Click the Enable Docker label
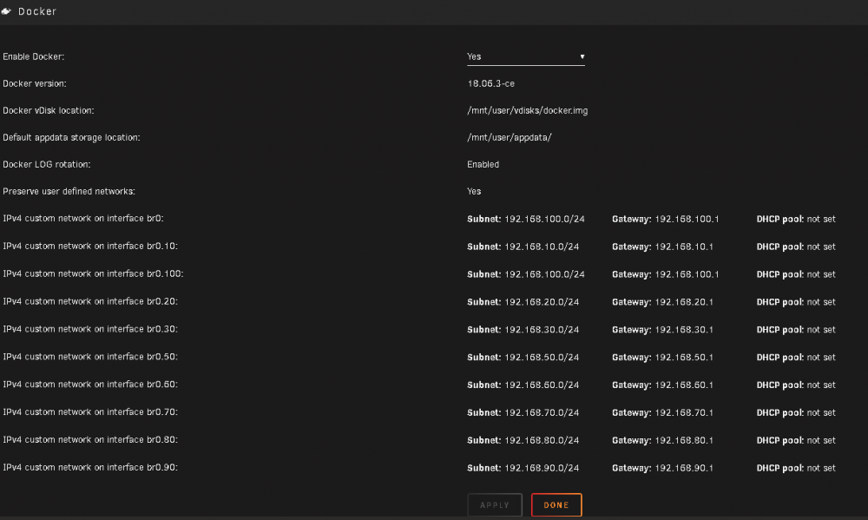 [x=33, y=56]
